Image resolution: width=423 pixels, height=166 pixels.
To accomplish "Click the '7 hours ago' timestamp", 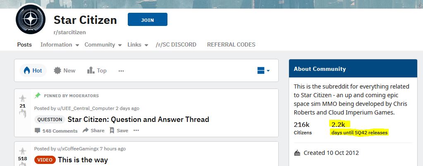I will tap(113, 149).
